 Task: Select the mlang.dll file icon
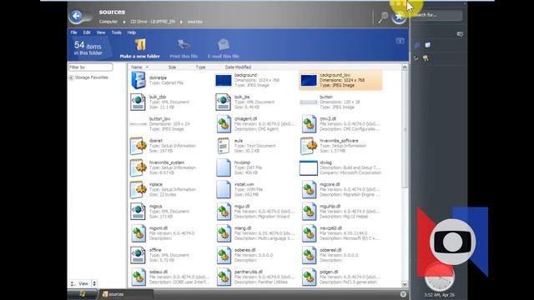coord(224,233)
